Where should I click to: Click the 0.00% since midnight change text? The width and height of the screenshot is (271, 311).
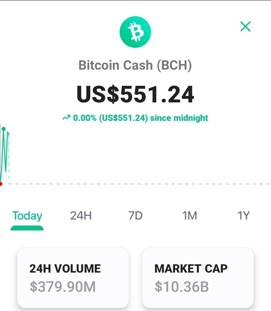coord(140,118)
